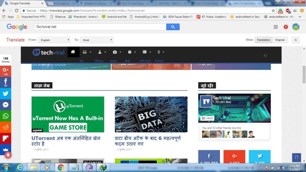
Task: Open the To language Hindi dropdown
Action: [x=97, y=40]
